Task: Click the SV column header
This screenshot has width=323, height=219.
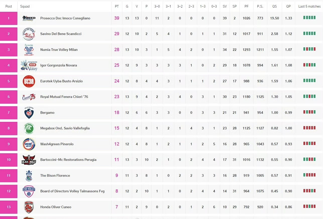Action: 225,6
